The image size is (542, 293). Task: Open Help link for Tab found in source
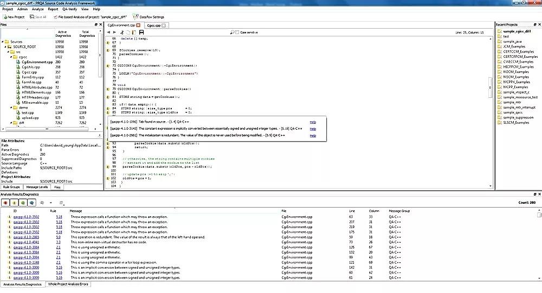[x=313, y=122]
